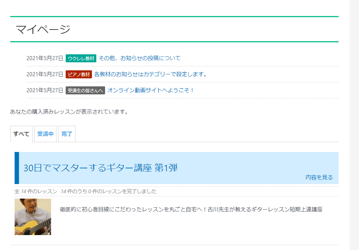This screenshot has width=359, height=250.
Task: Open the 30日でマスターするギター講座 第1弾 course title
Action: coord(101,168)
